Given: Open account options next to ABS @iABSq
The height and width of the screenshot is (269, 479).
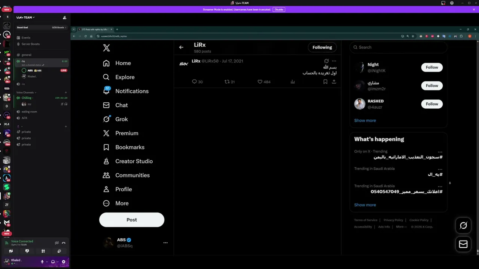Looking at the screenshot, I should (x=165, y=242).
